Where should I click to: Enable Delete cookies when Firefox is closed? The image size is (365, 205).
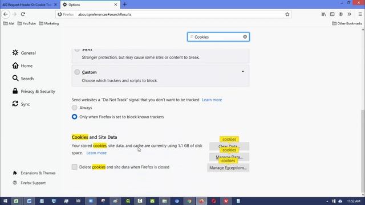click(75, 167)
